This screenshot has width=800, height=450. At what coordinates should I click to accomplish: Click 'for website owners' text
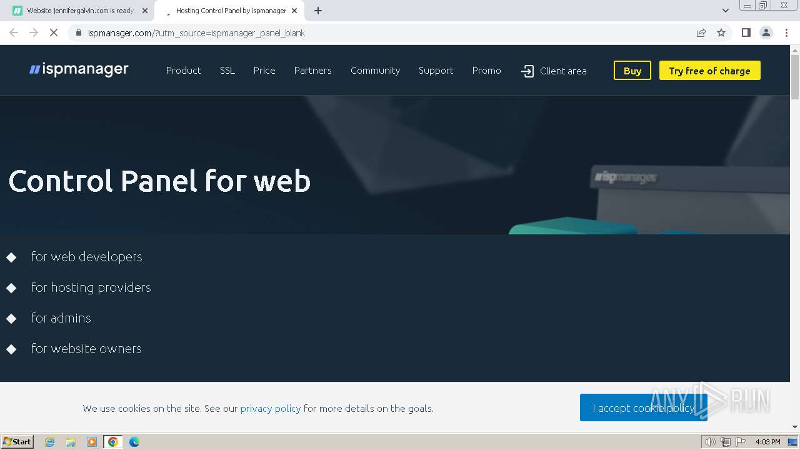(86, 348)
